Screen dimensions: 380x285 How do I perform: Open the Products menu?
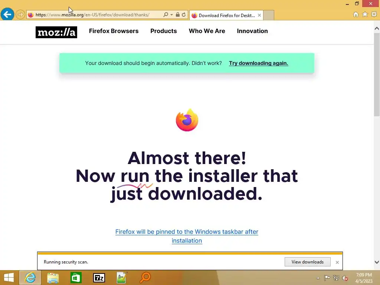[x=164, y=31]
